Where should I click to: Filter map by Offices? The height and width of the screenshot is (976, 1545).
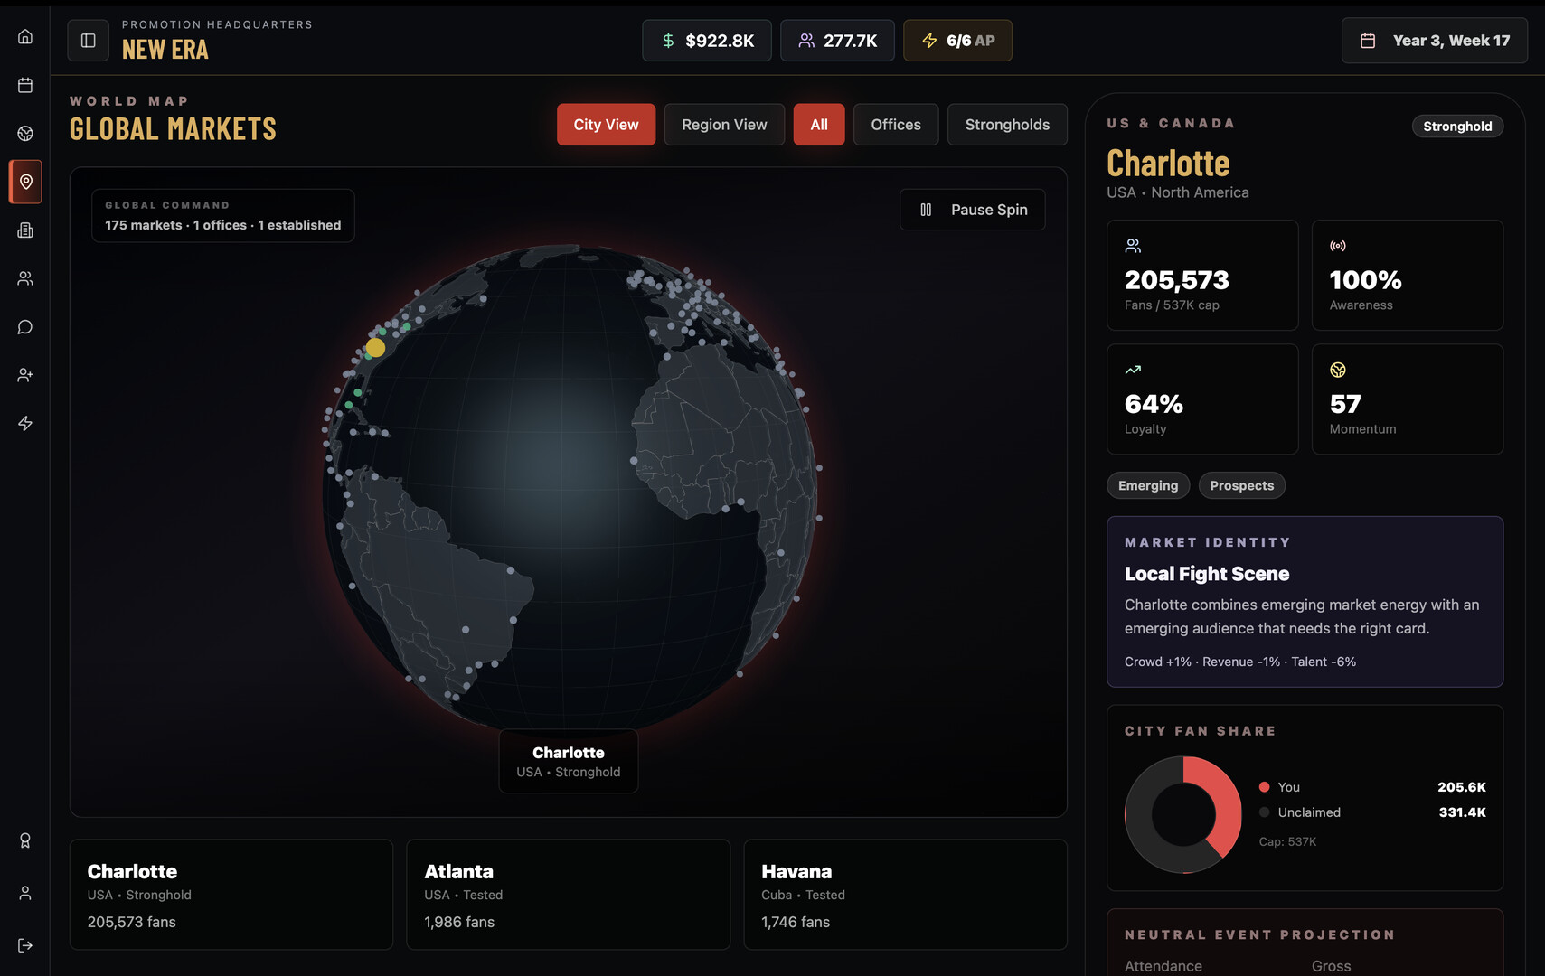point(896,125)
